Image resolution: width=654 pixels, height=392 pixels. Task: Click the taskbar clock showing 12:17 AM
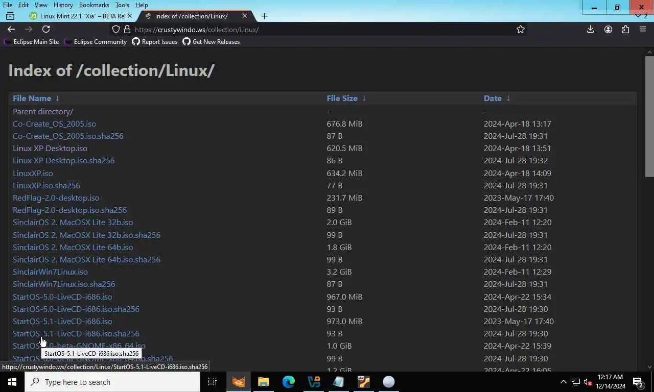(610, 382)
